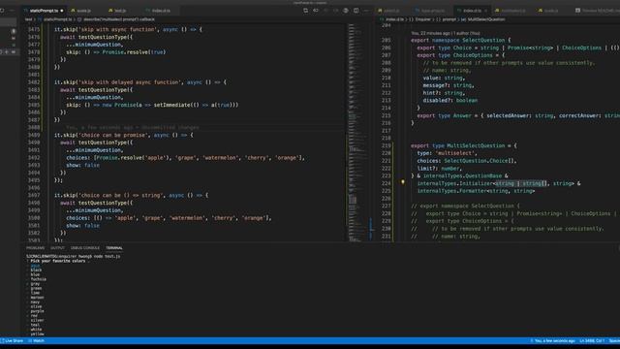This screenshot has width=620, height=349.
Task: Click the left editor minimap
Action: 357,132
